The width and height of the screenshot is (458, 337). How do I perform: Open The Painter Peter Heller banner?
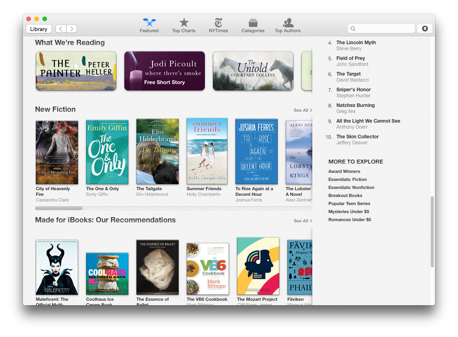coord(76,71)
